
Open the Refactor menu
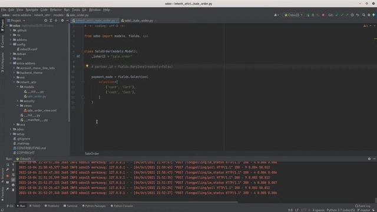(56, 10)
